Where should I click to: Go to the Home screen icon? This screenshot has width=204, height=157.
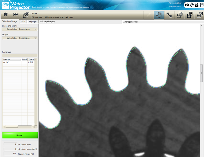coord(6,14)
